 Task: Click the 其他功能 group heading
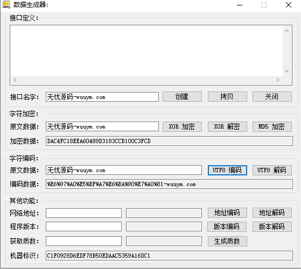(24, 201)
